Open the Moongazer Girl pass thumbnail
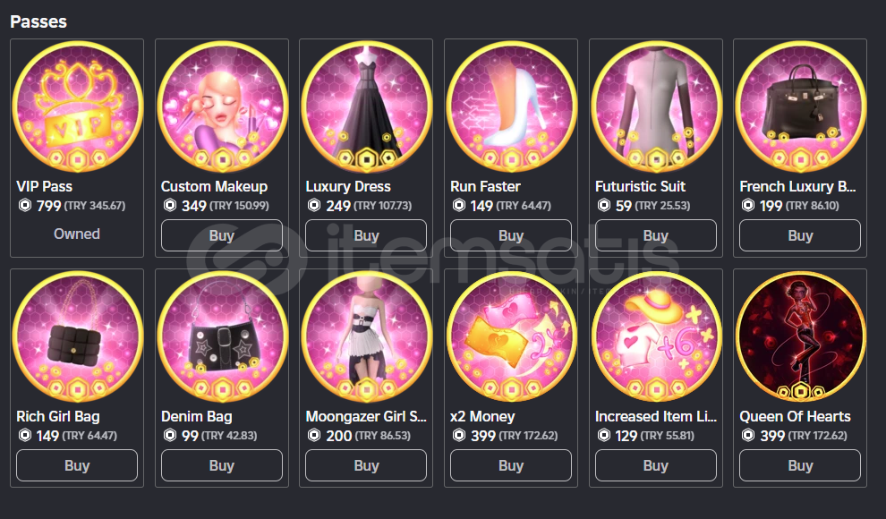Image resolution: width=886 pixels, height=519 pixels. click(x=366, y=336)
